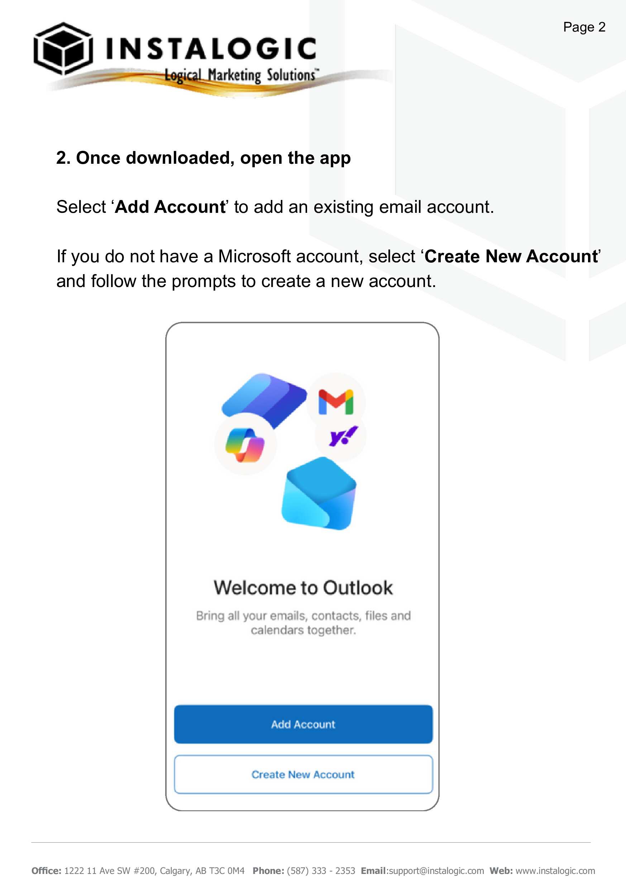Image resolution: width=626 pixels, height=889 pixels.
Task: Click the 'Page 2' page number label
Action: point(584,27)
